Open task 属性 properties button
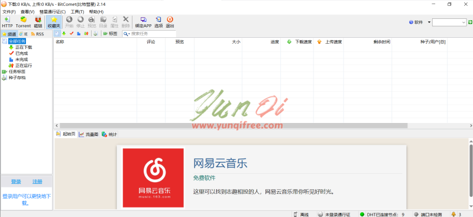473x217 pixels. (x=114, y=22)
